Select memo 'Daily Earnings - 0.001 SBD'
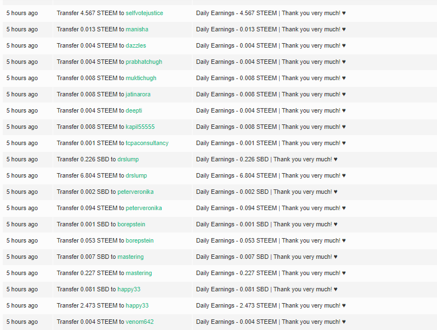 coord(232,224)
